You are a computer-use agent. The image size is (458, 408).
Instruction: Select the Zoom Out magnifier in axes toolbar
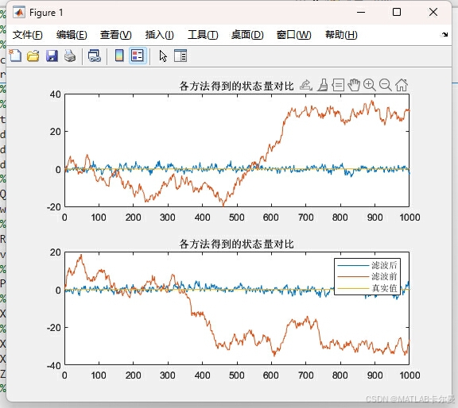386,85
